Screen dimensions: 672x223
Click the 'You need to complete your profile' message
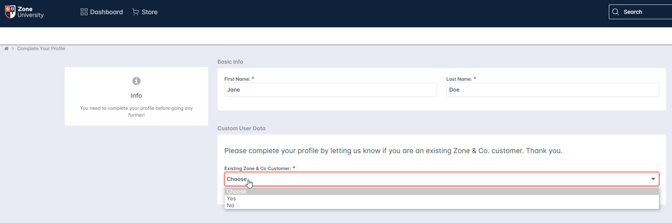tap(137, 111)
